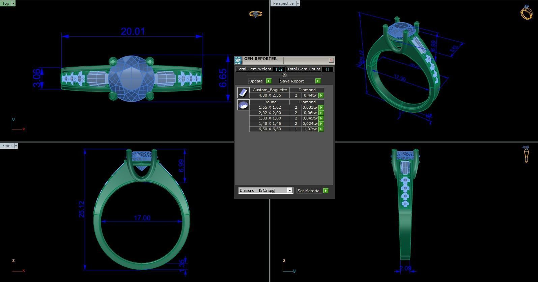Viewport: 538px width, 282px height.
Task: Open the Top viewport dropdown arrow
Action: coord(13,3)
